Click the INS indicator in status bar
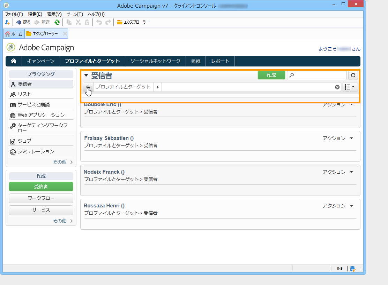The width and height of the screenshot is (388, 285). (340, 268)
